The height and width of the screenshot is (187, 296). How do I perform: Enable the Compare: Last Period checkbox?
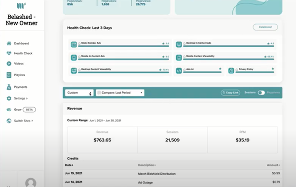99,93
